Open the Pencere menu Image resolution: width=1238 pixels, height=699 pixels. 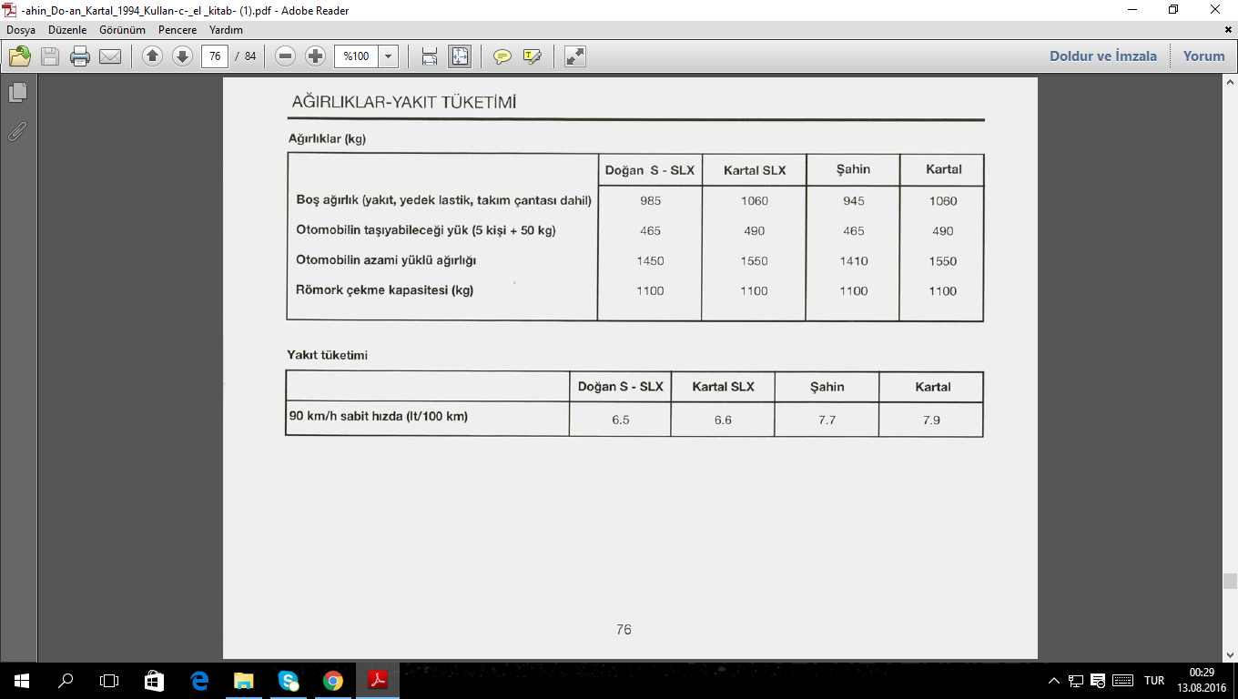pyautogui.click(x=178, y=30)
